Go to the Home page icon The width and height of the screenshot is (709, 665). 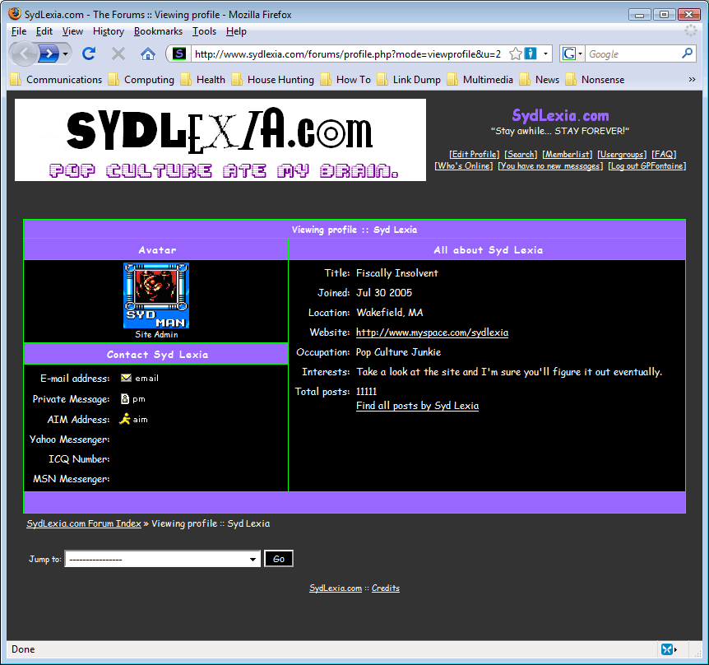coord(148,54)
